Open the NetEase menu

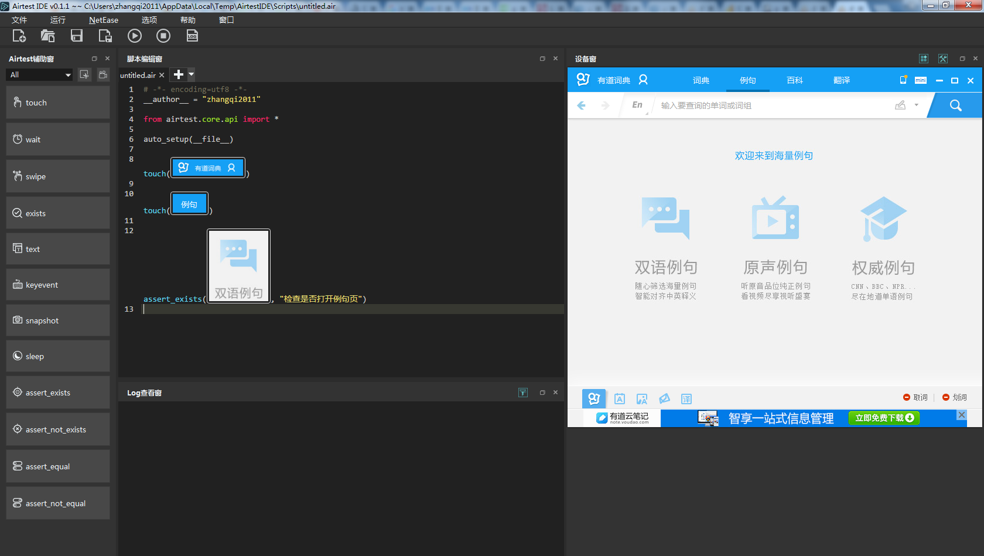[104, 20]
